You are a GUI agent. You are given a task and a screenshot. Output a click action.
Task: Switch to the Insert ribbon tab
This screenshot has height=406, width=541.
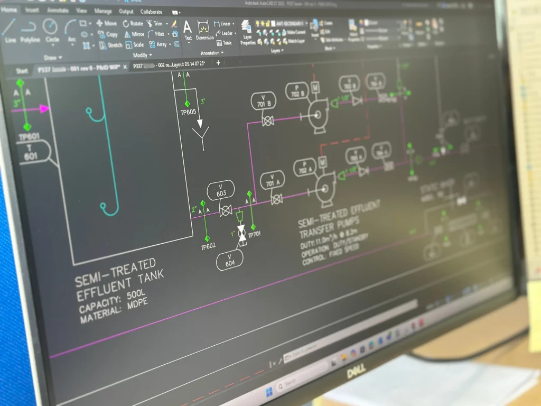[32, 10]
